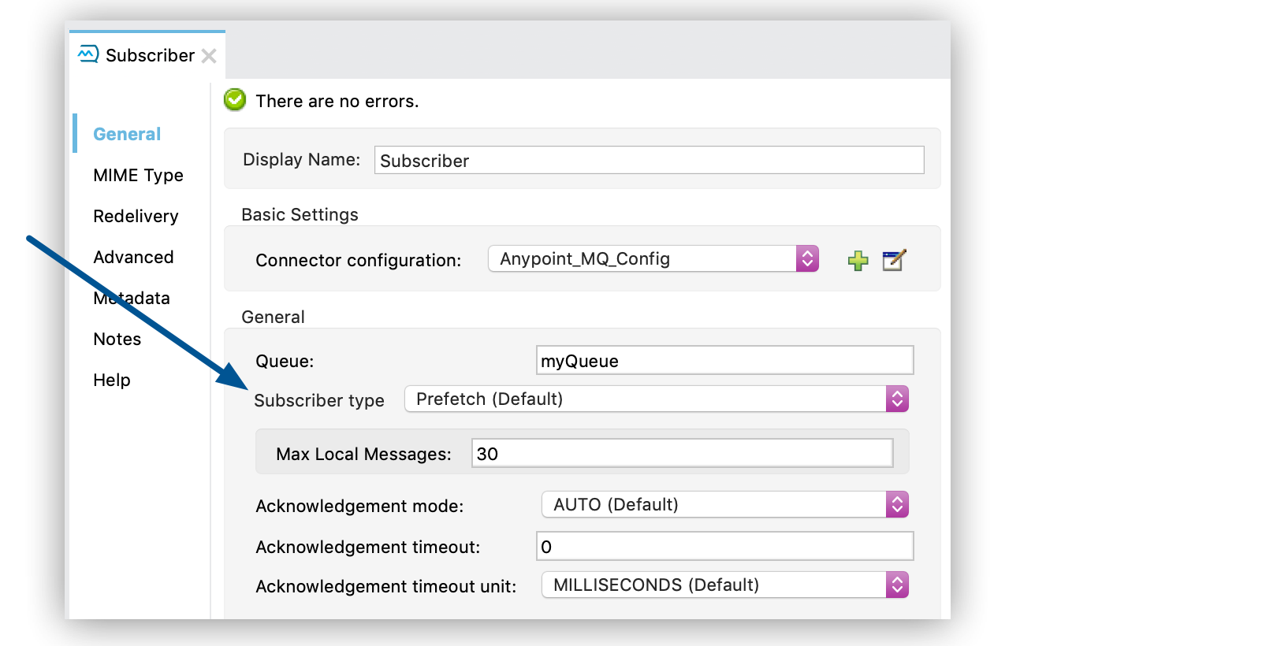1288x646 pixels.
Task: Expand the Subscriber type dropdown
Action: coord(656,399)
